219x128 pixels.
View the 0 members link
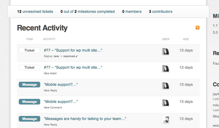[133, 12]
